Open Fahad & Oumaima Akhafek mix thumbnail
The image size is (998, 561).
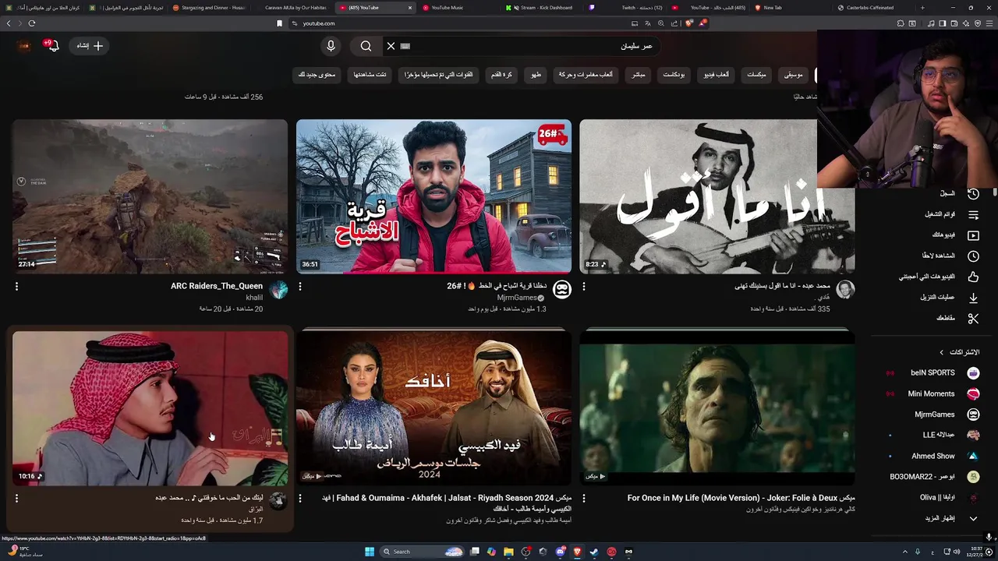[x=434, y=407]
